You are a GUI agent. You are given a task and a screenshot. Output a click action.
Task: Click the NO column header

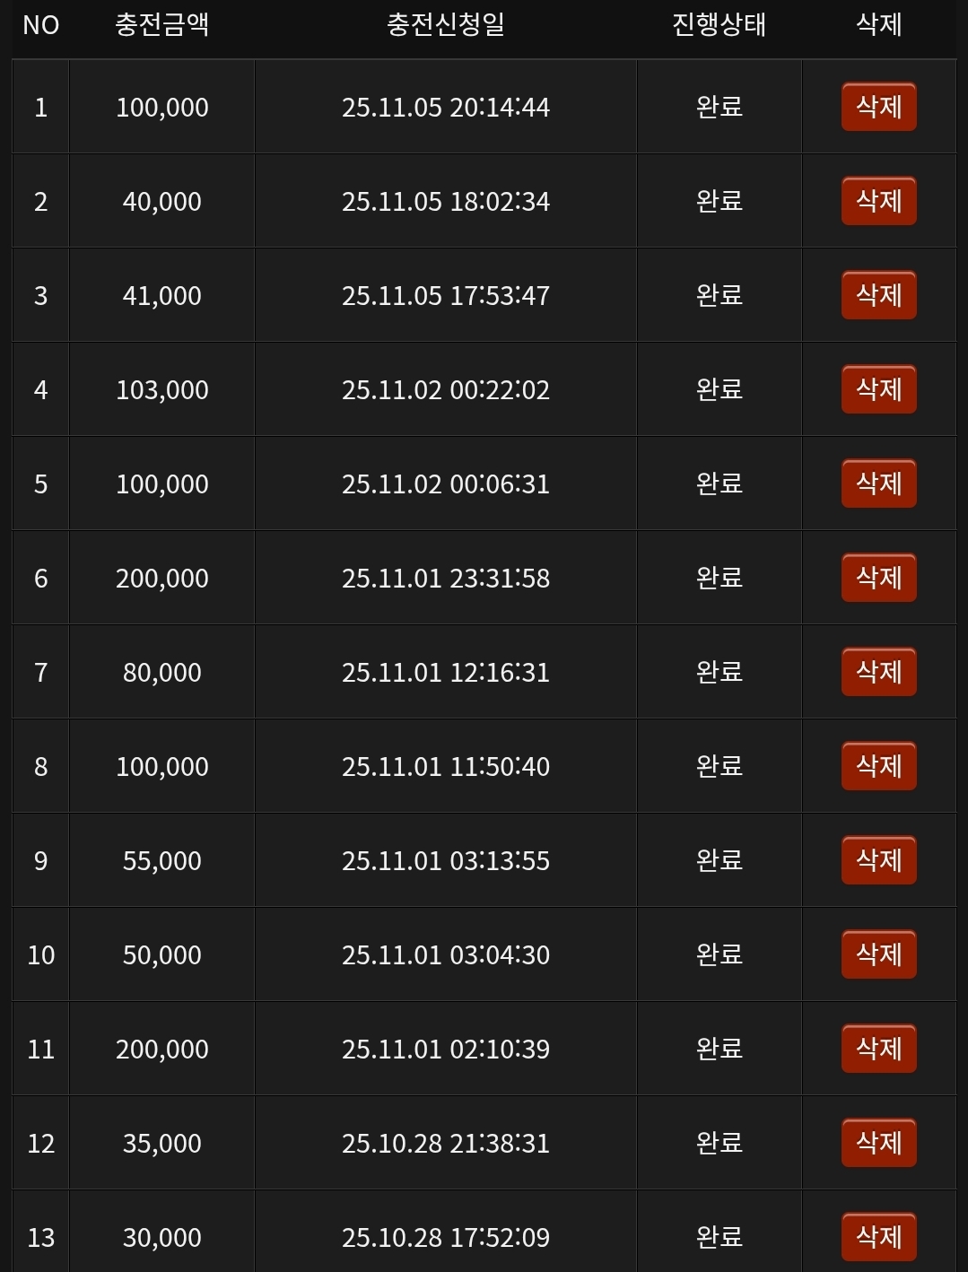click(40, 24)
